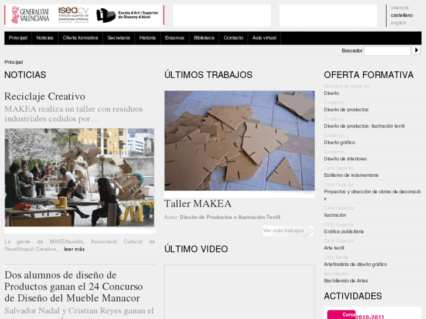Open the Oferta formativa menu item

[80, 37]
